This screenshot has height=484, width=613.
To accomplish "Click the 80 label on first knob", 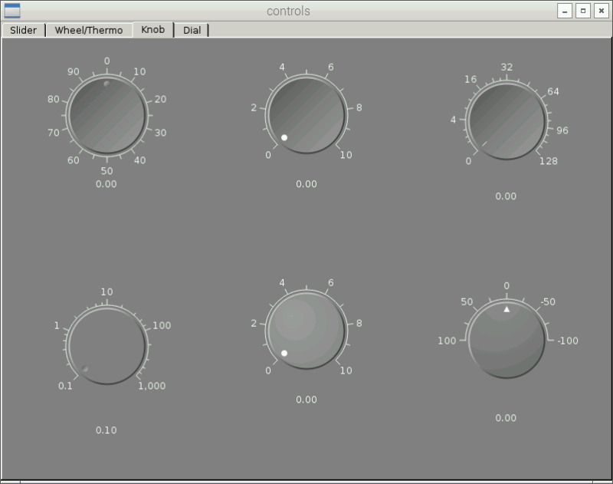I will (x=54, y=99).
